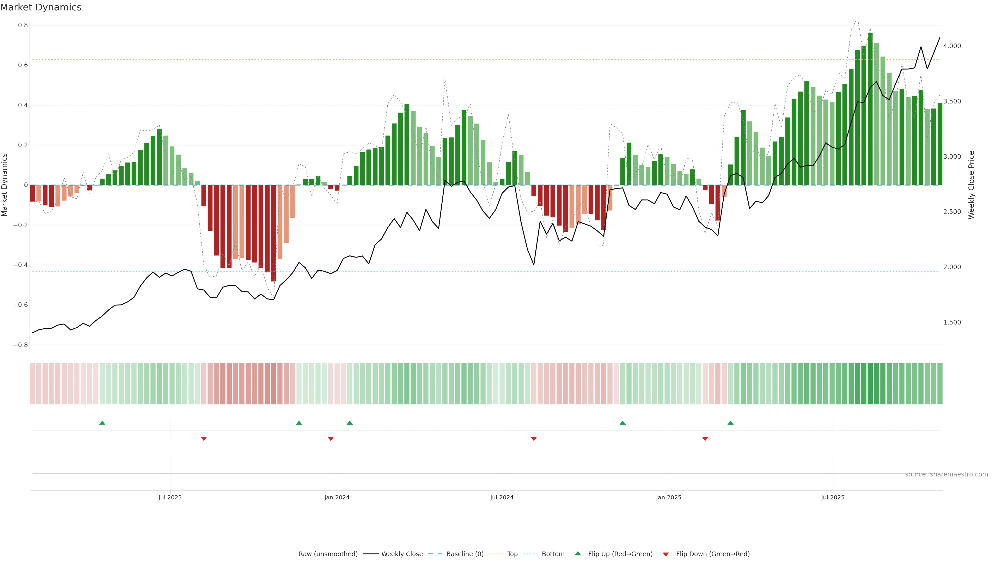Screen dimensions: 1001x563
Task: Toggle the Top legend entry
Action: [x=512, y=554]
